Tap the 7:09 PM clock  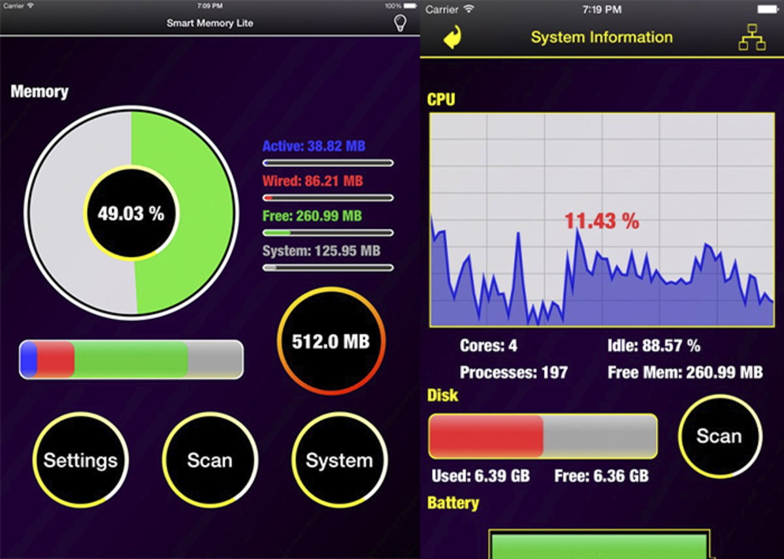click(x=210, y=5)
